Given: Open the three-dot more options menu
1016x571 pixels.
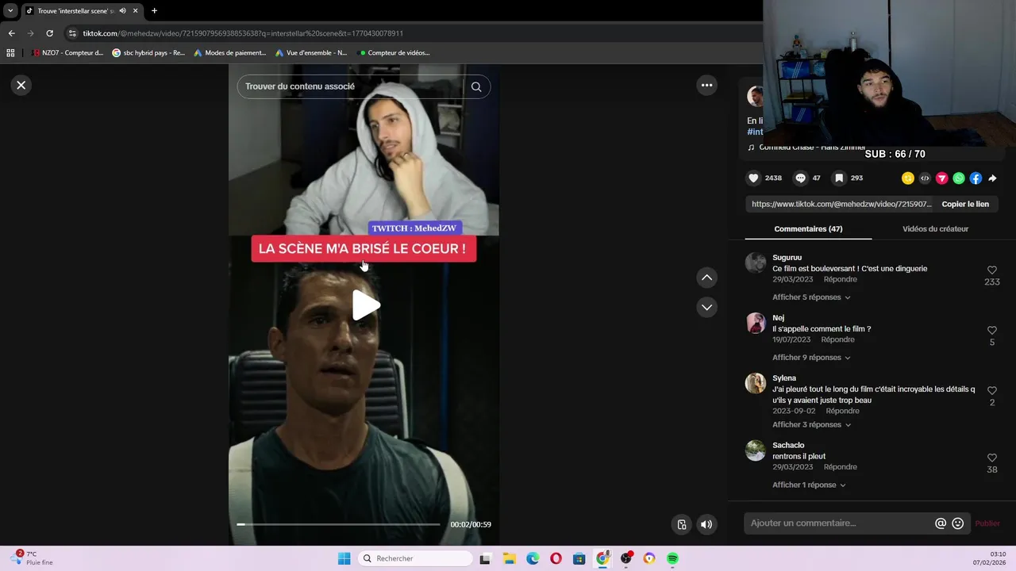Looking at the screenshot, I should click(706, 85).
